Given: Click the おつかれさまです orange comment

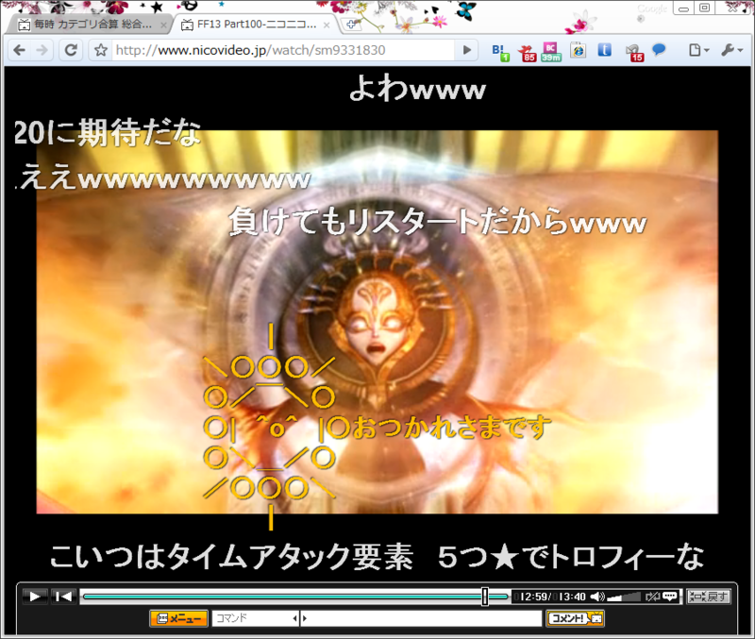Looking at the screenshot, I should click(x=451, y=428).
